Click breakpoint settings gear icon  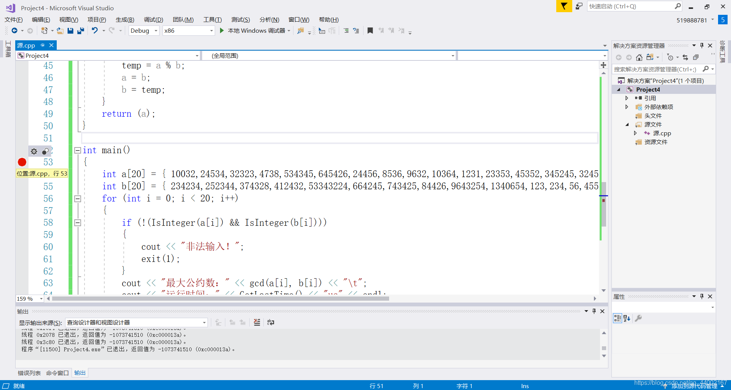pyautogui.click(x=34, y=151)
